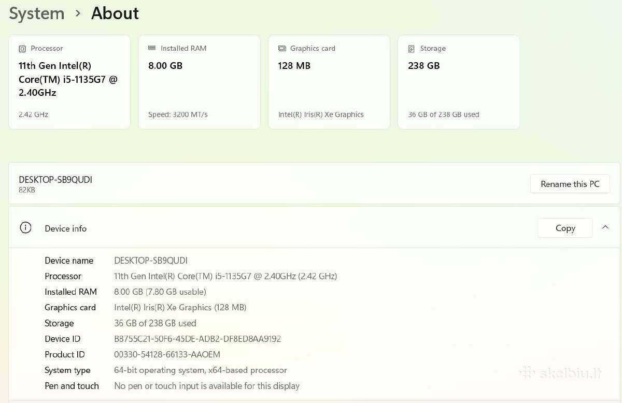Click the Installed RAM row label in Device info

click(x=70, y=292)
